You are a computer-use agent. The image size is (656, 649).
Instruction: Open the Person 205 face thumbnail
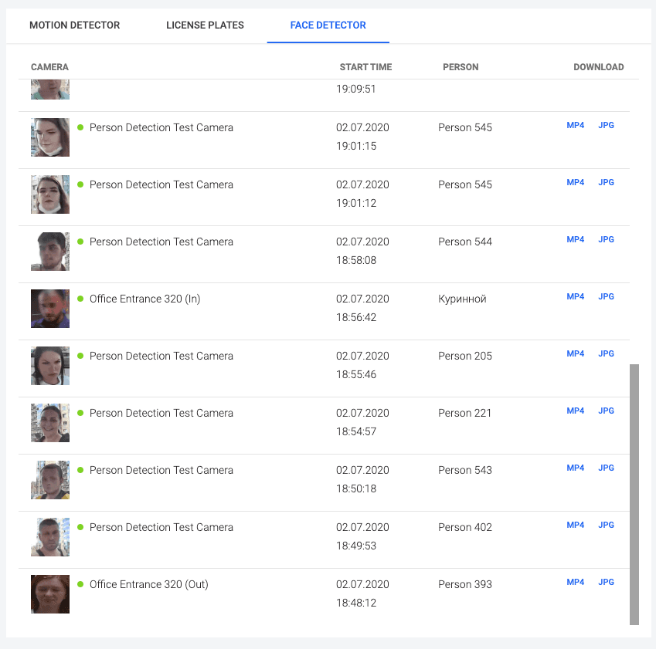click(x=49, y=365)
